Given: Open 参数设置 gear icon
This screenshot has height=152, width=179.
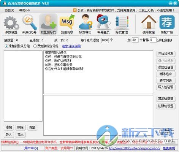Looking at the screenshot, I should [11, 24].
